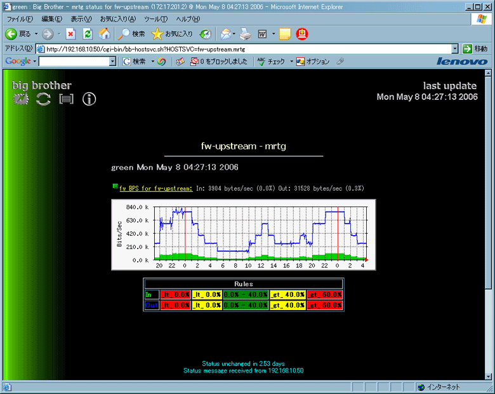Open the ツール(T) menu
The width and height of the screenshot is (495, 394).
155,19
